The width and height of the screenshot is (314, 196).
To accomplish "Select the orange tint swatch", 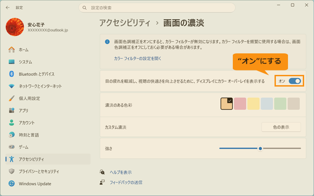I will [x=227, y=104].
